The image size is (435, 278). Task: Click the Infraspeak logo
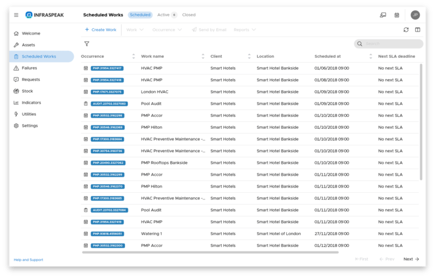pos(45,15)
